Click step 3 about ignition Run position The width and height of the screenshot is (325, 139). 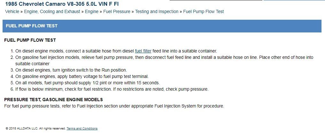click(x=71, y=70)
